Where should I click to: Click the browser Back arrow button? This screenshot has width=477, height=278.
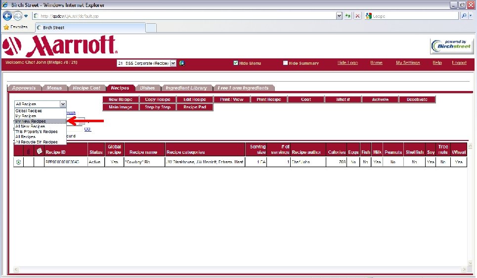7,16
